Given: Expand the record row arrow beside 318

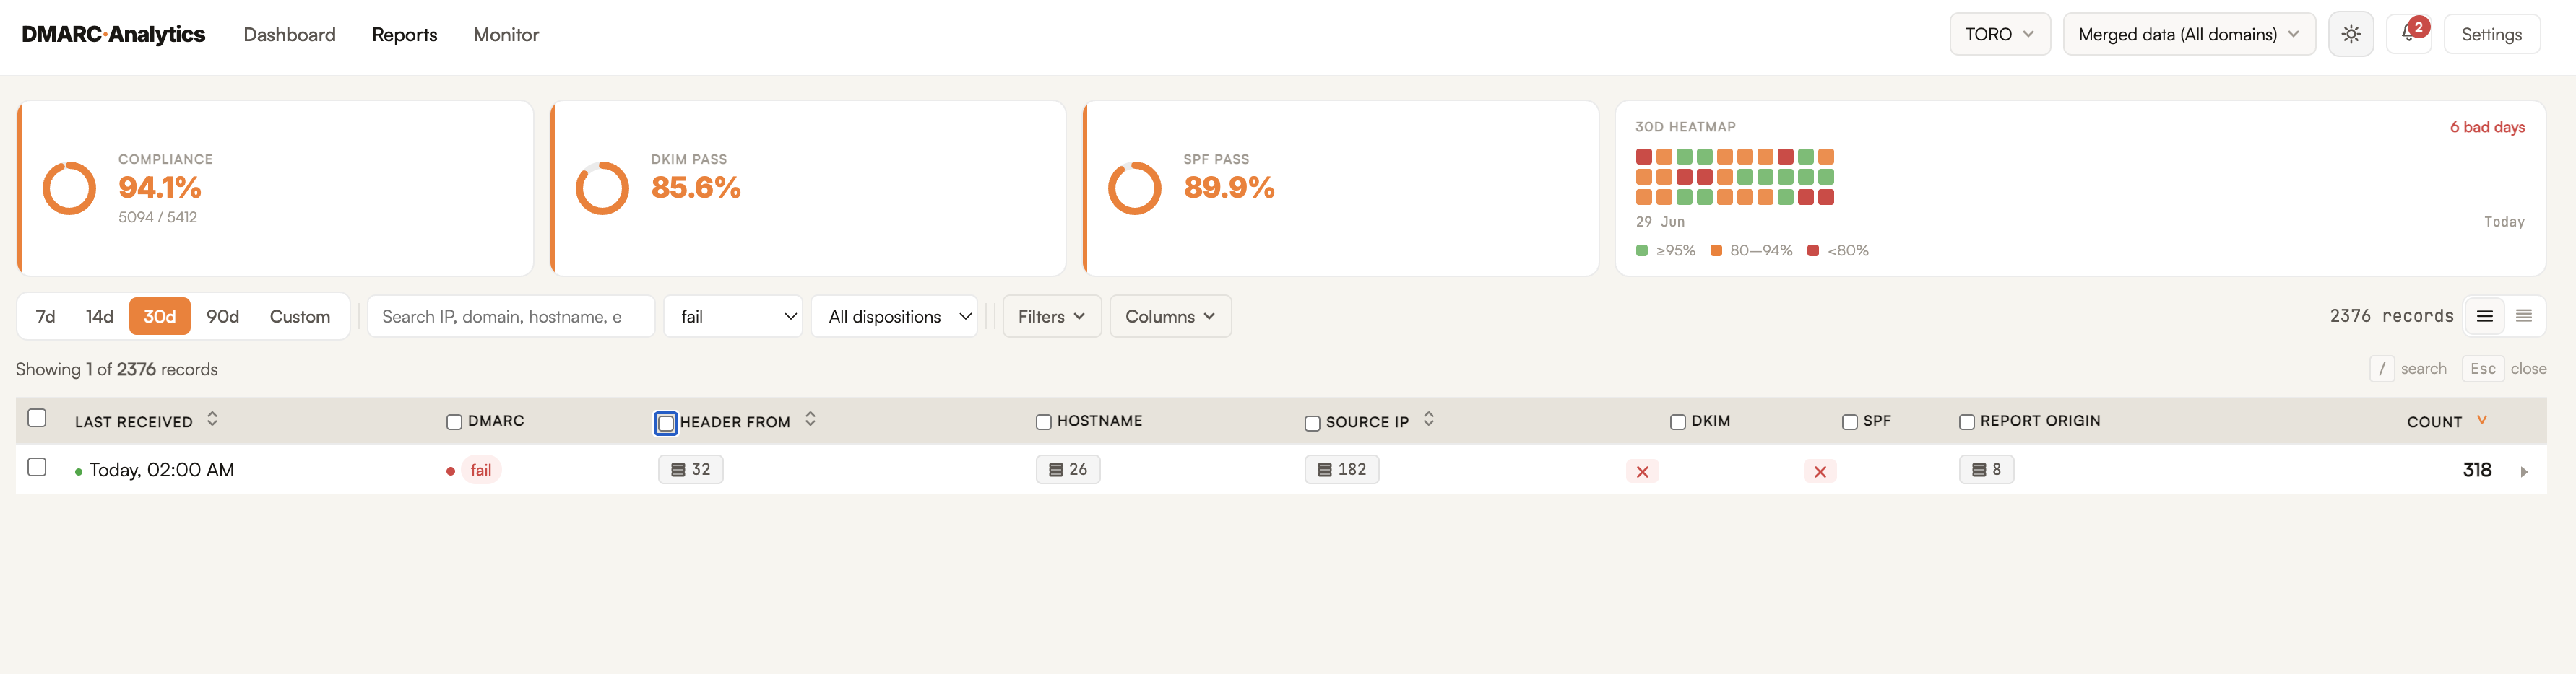Looking at the screenshot, I should tap(2524, 471).
